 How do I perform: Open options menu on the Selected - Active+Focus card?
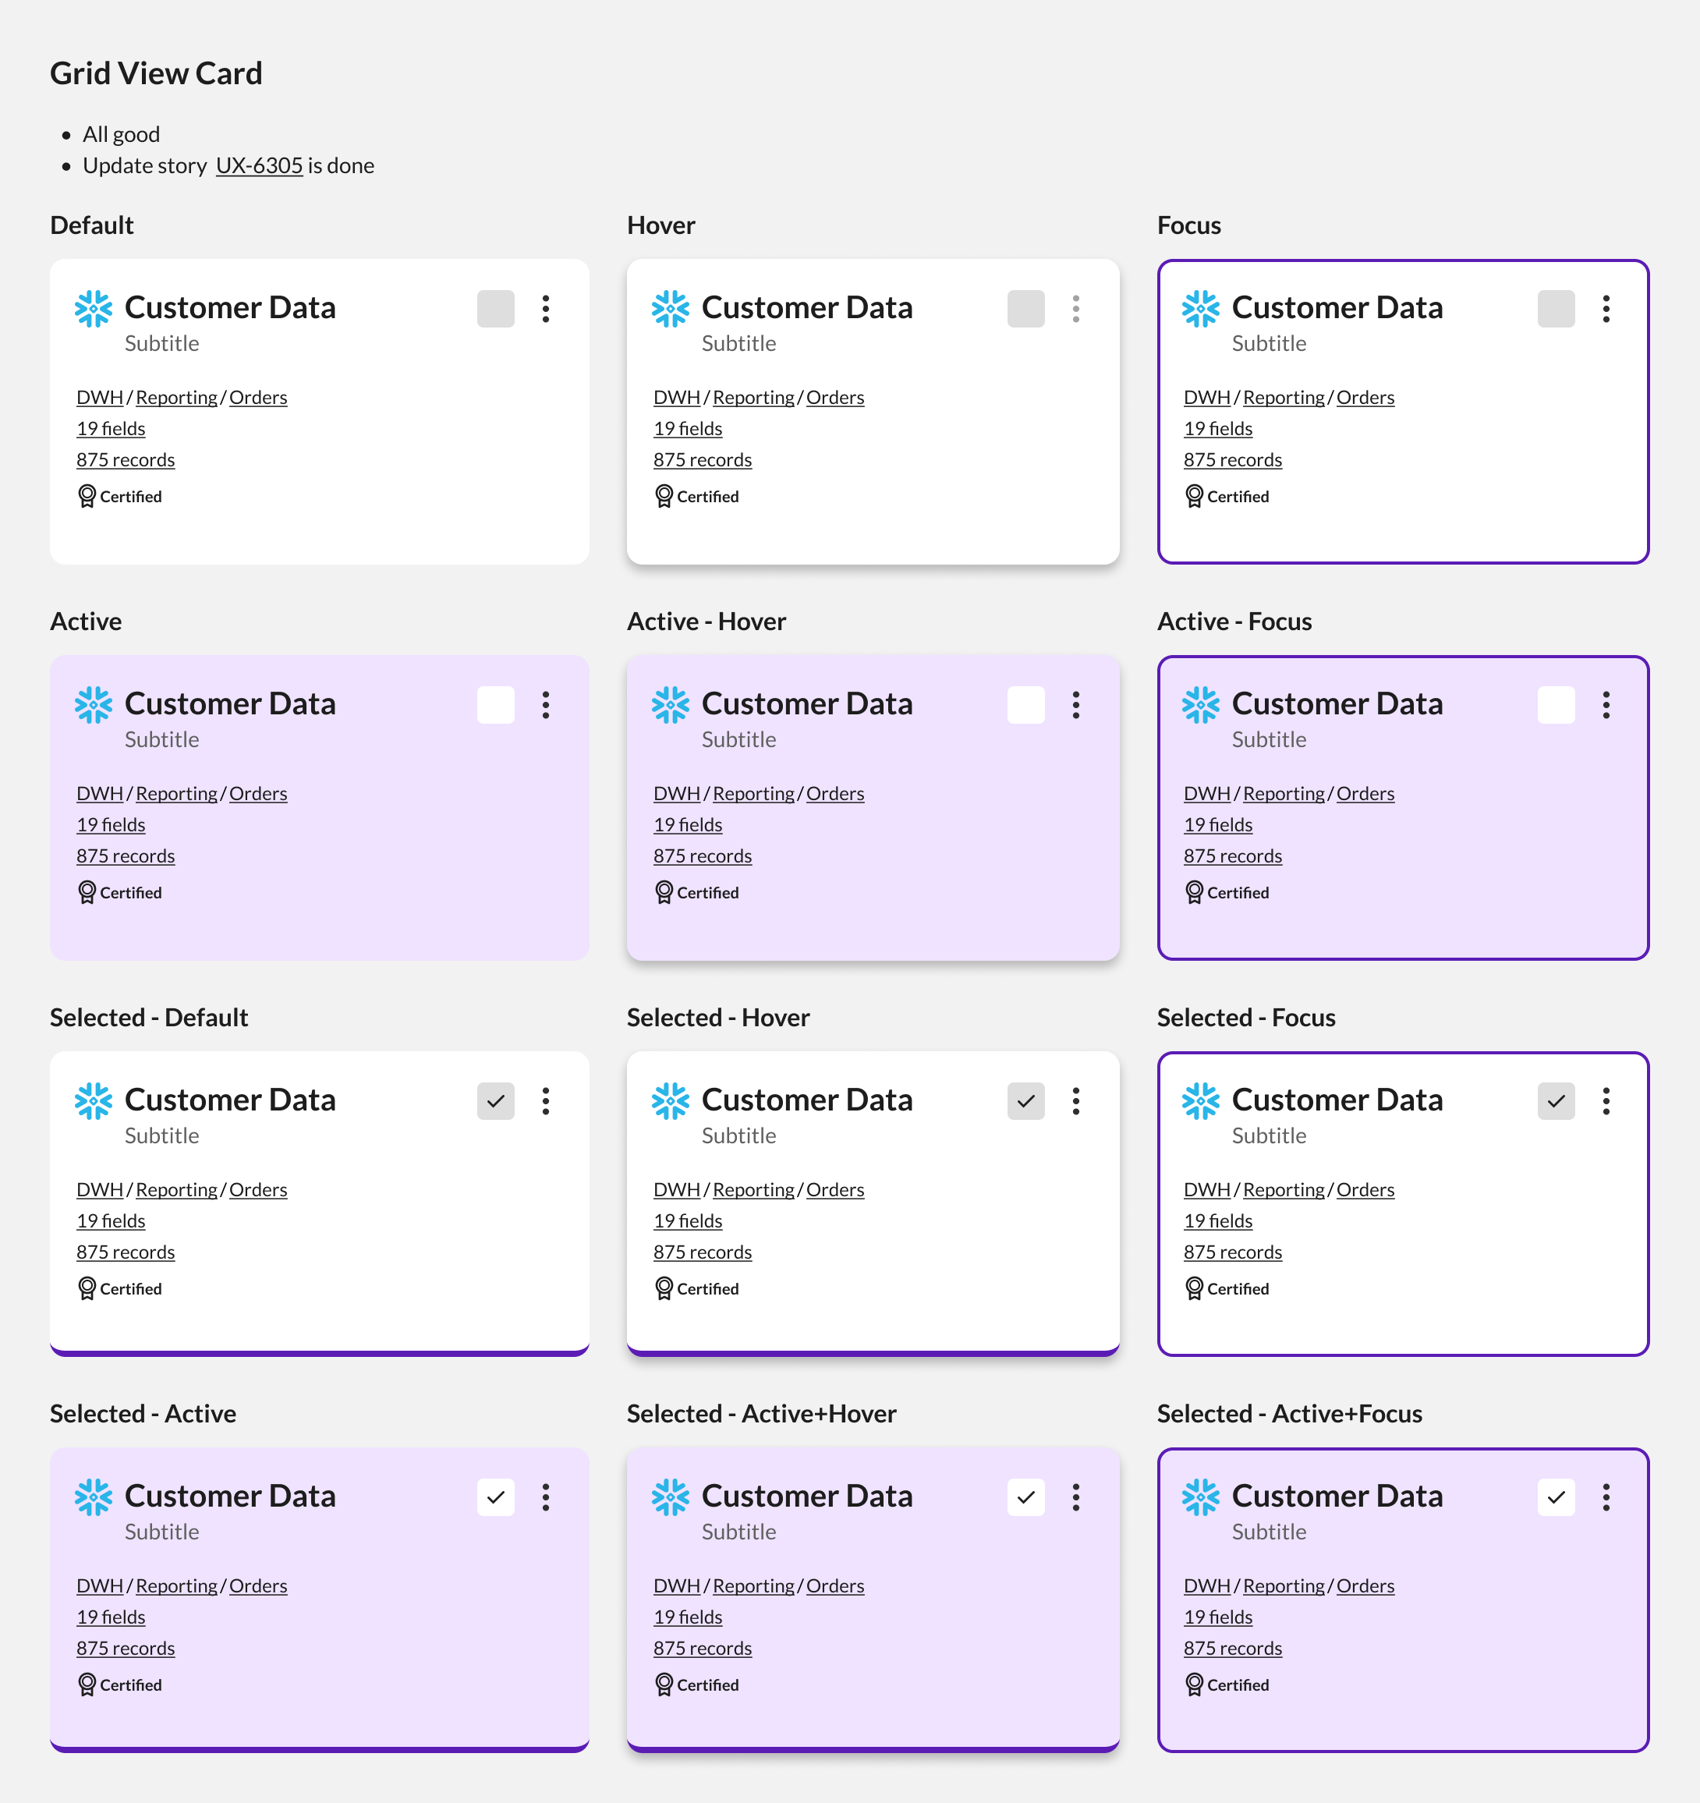pyautogui.click(x=1606, y=1497)
